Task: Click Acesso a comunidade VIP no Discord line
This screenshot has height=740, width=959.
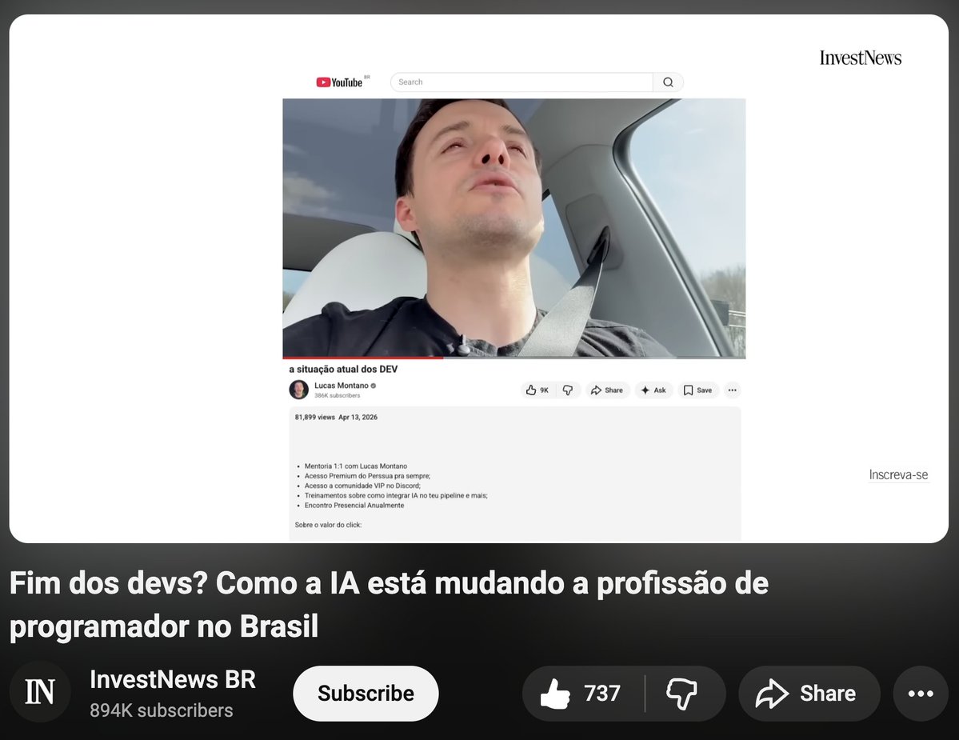Action: pos(362,486)
